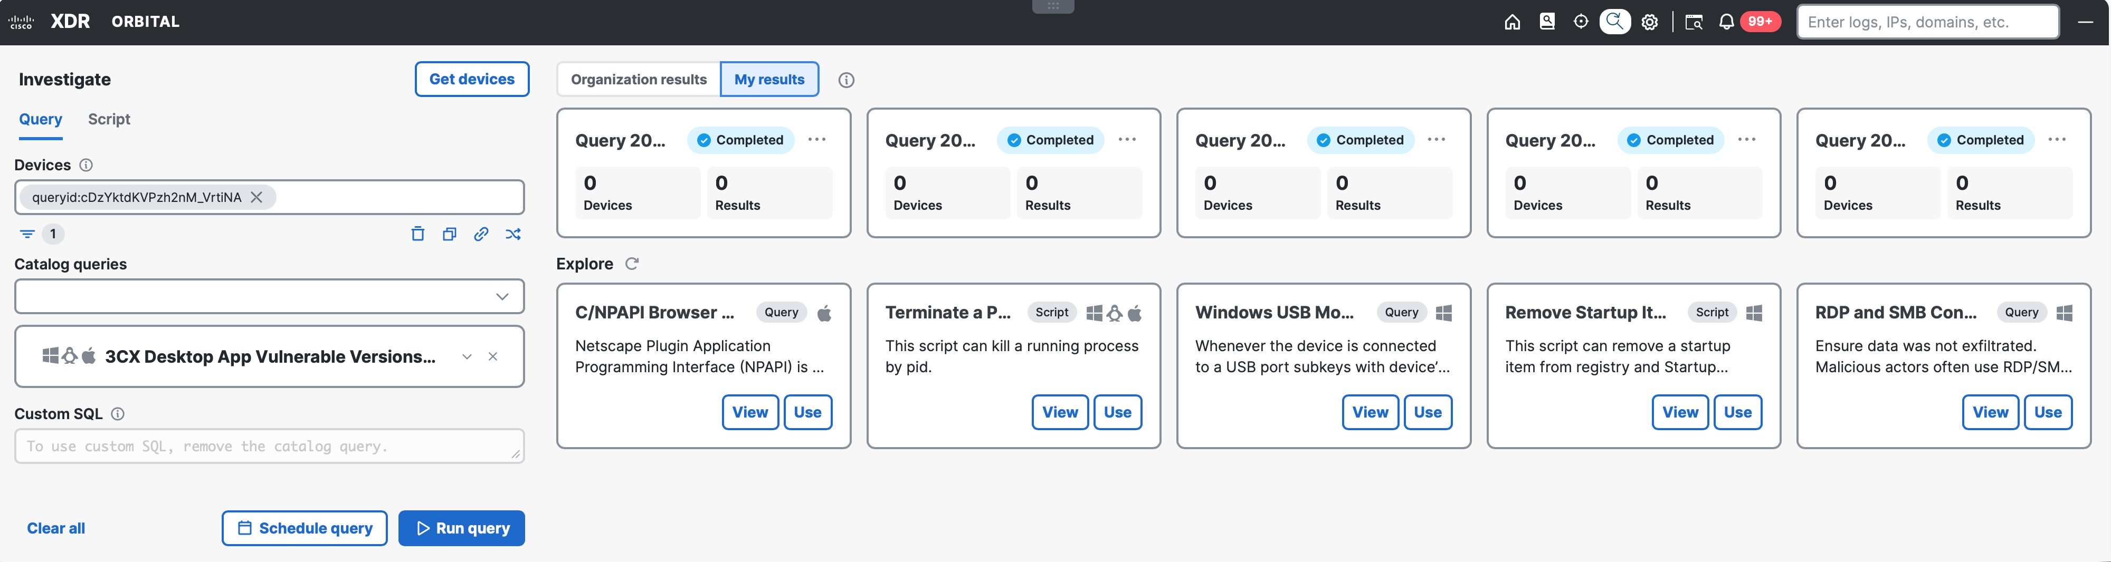This screenshot has width=2111, height=562.
Task: Open the first query card's three-dot menu
Action: pyautogui.click(x=816, y=140)
